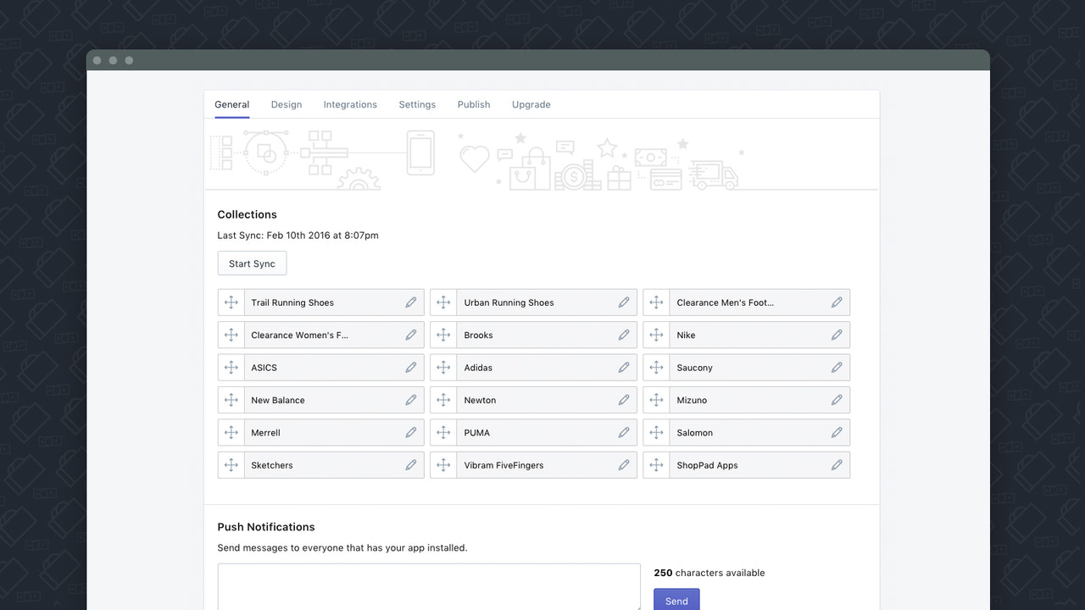This screenshot has height=610, width=1085.
Task: Edit the PUMA collection name
Action: 624,432
